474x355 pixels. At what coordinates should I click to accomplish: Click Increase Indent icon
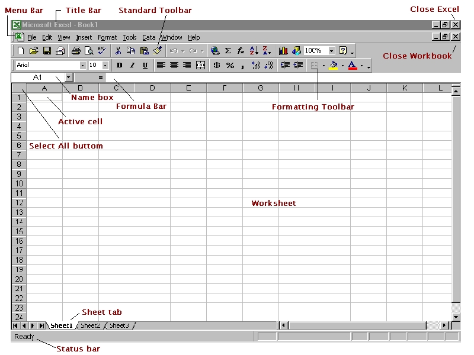pyautogui.click(x=298, y=65)
